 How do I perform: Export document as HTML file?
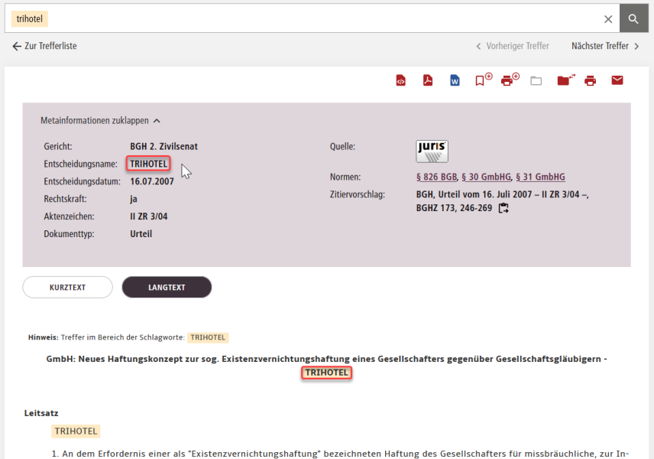(400, 81)
